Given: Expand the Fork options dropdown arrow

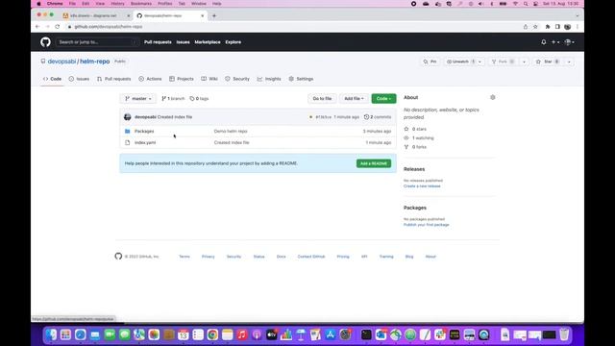Looking at the screenshot, I should click(524, 62).
